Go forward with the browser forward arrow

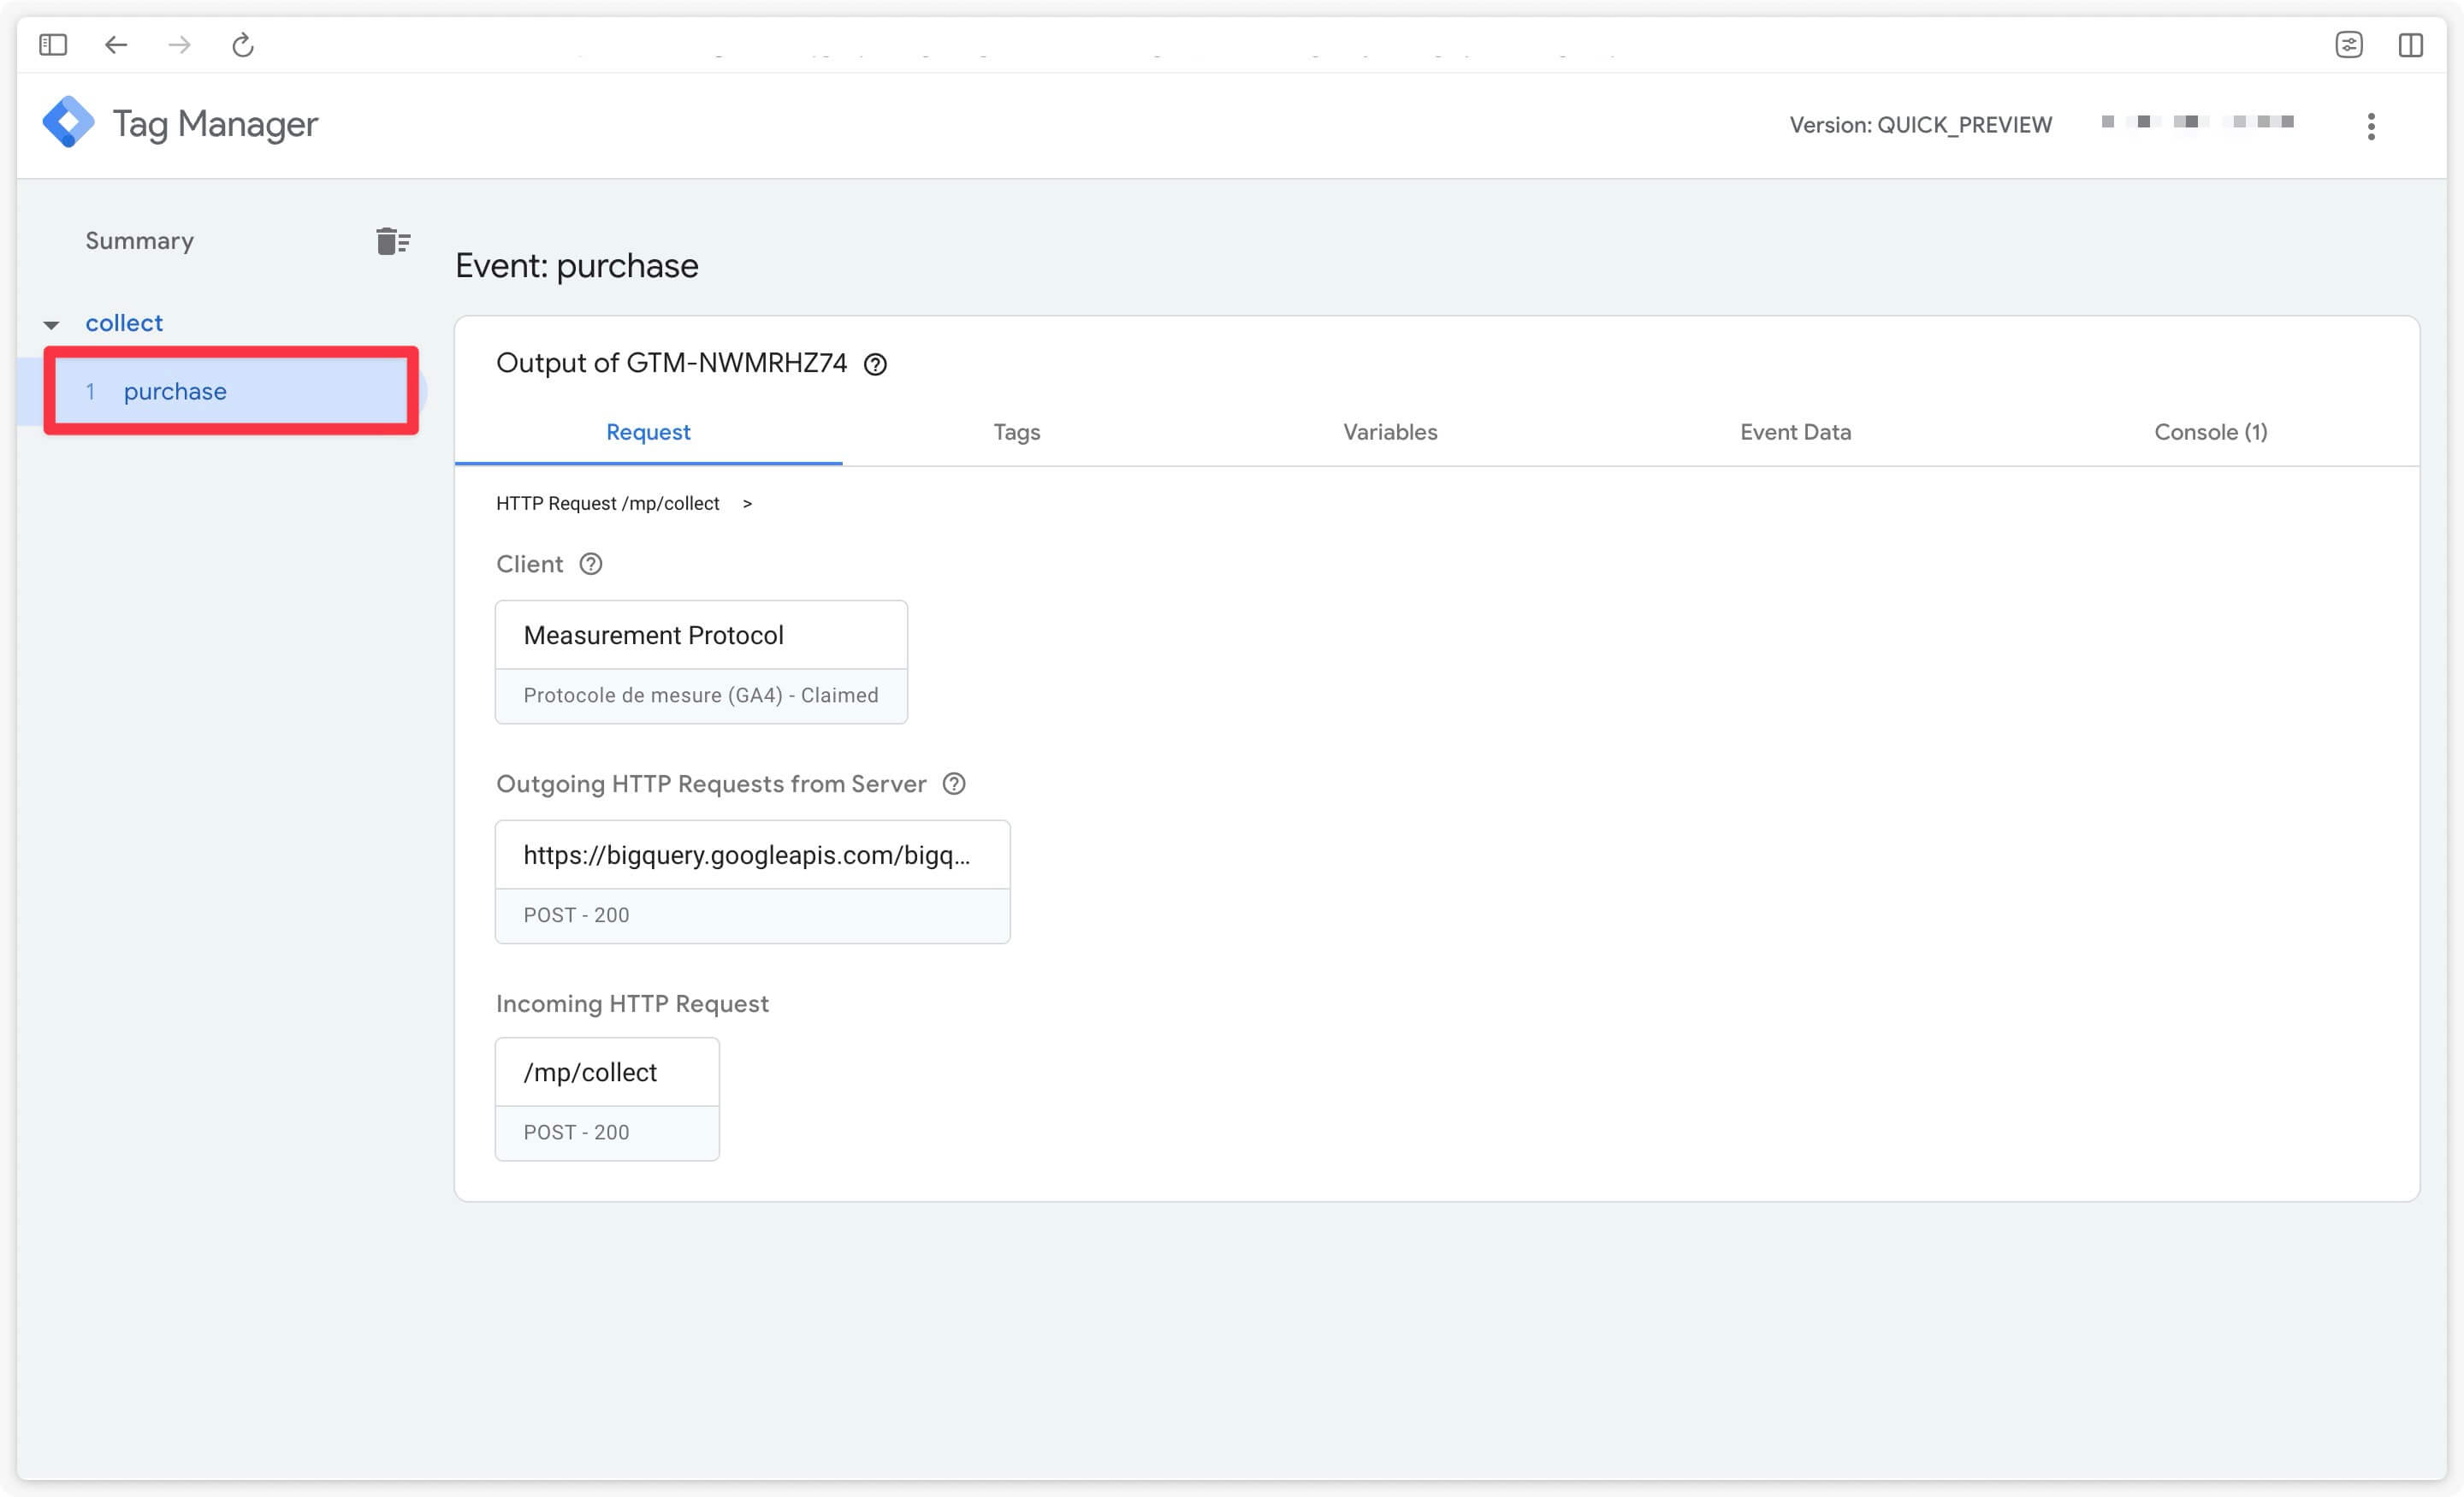179,45
